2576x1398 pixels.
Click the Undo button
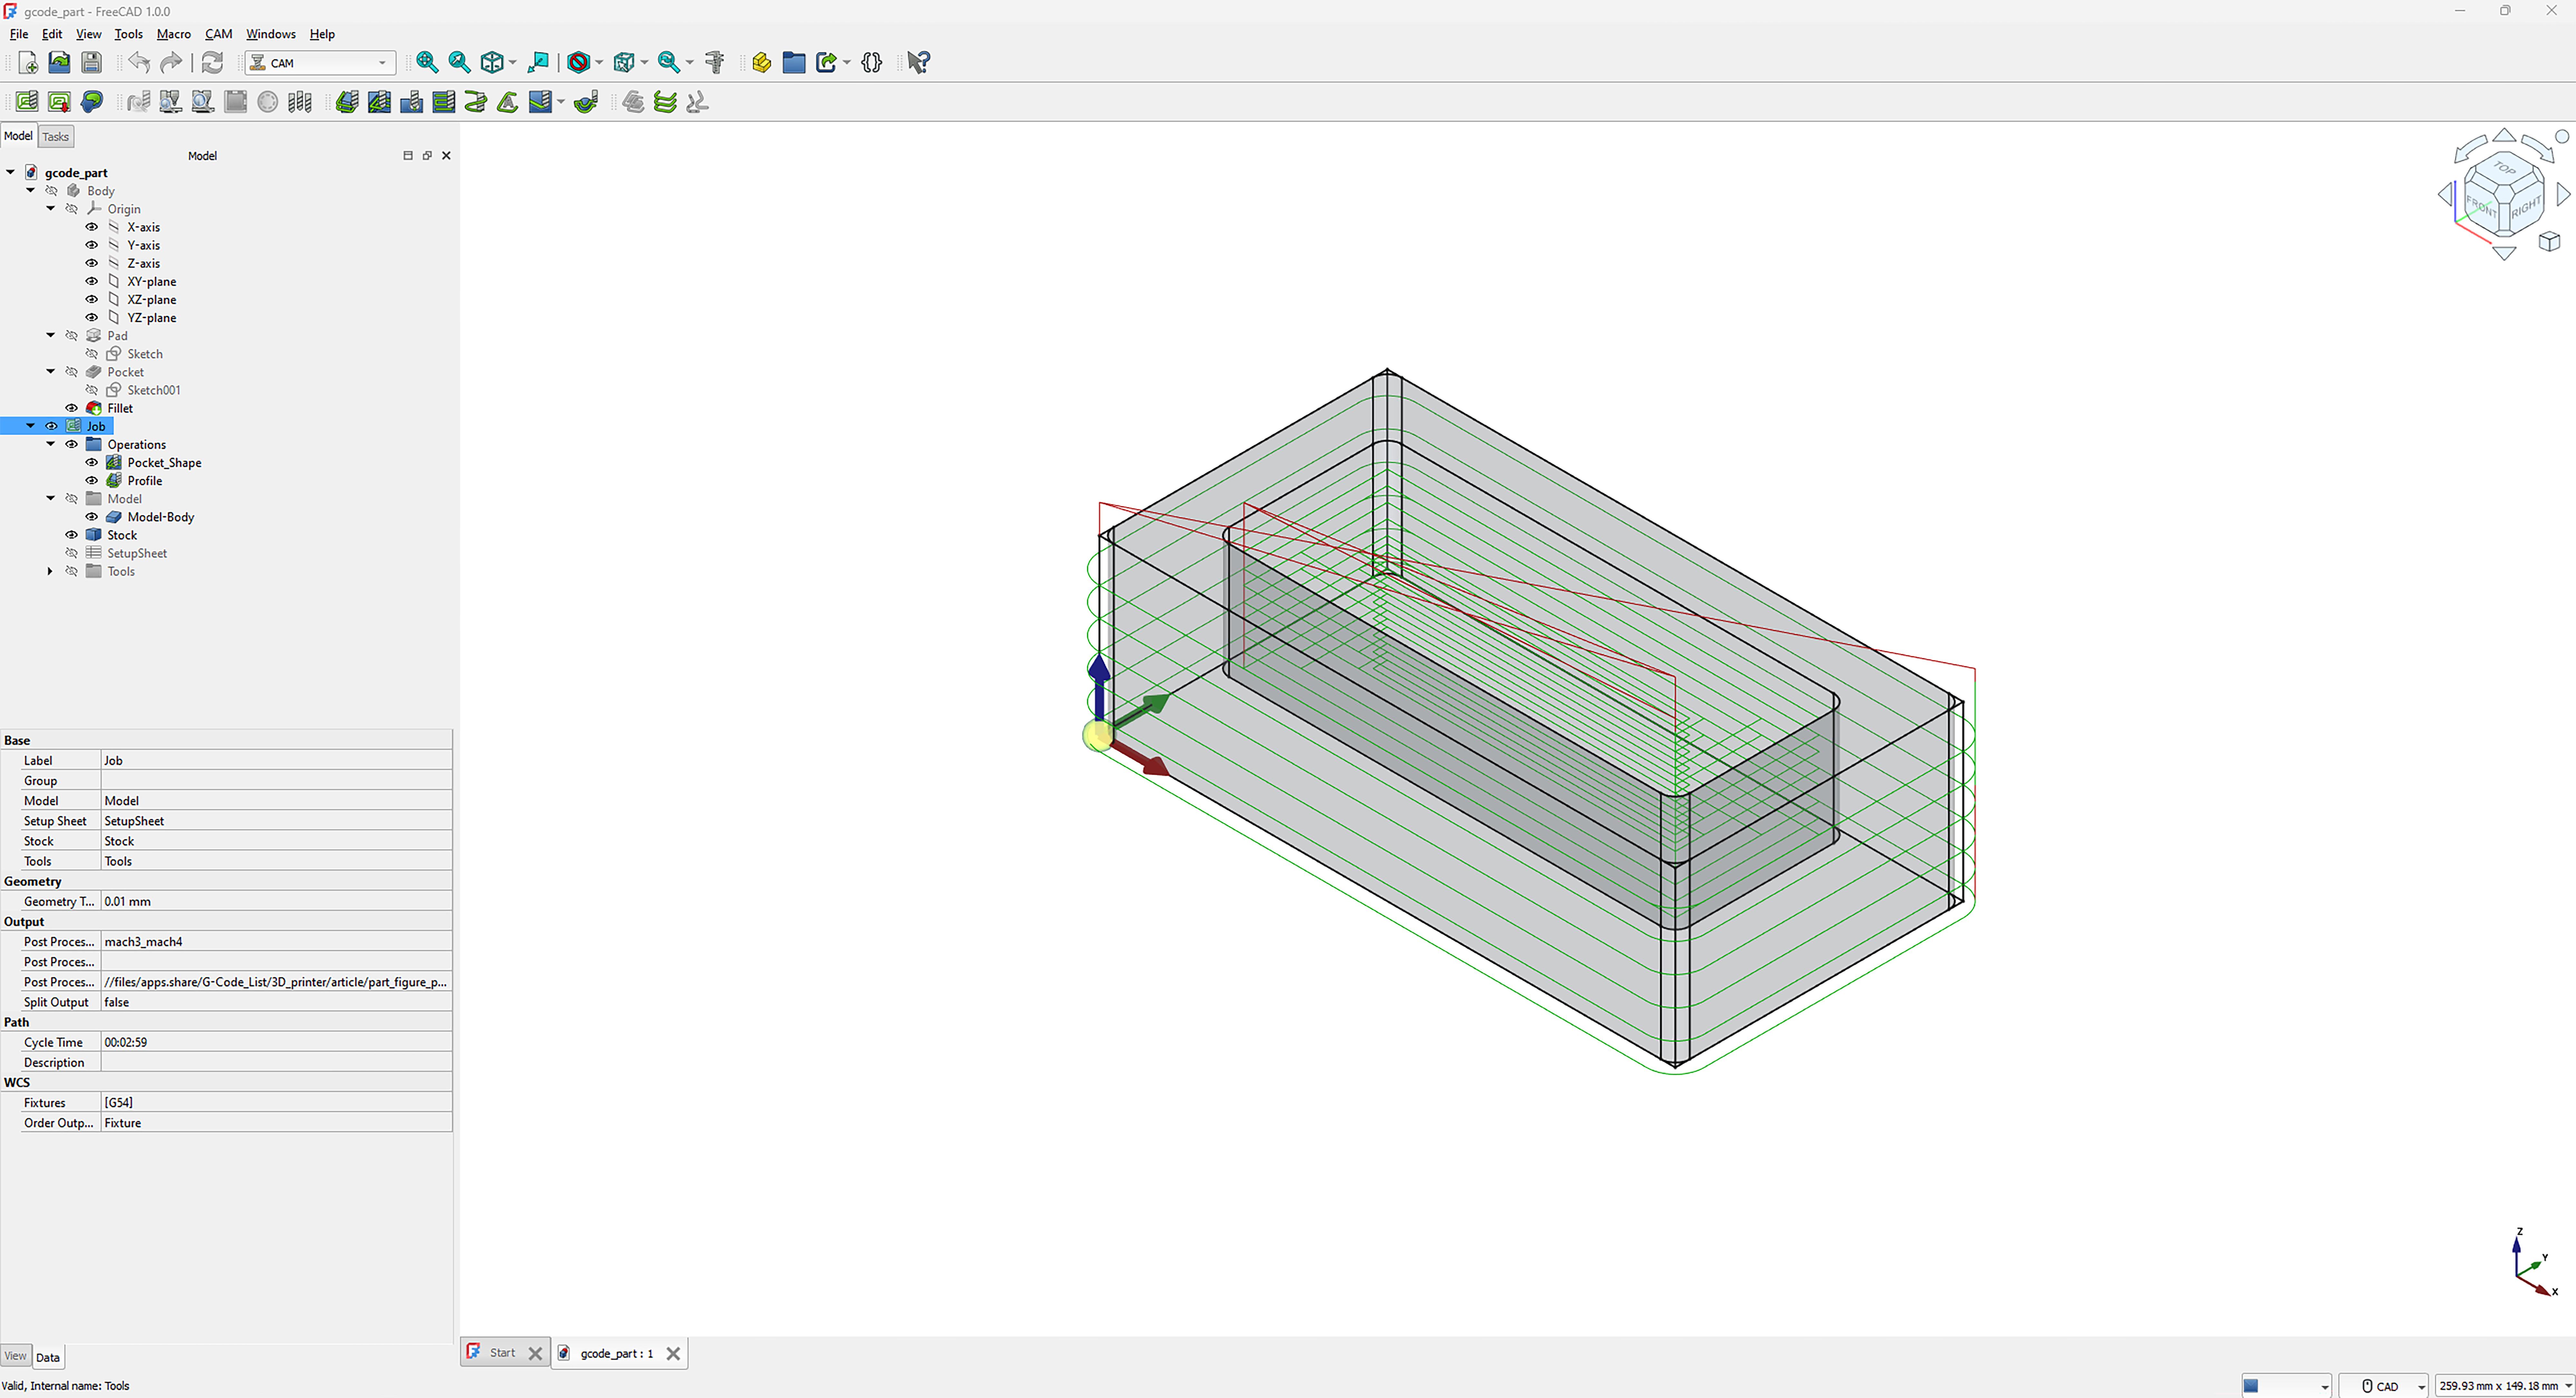[139, 62]
